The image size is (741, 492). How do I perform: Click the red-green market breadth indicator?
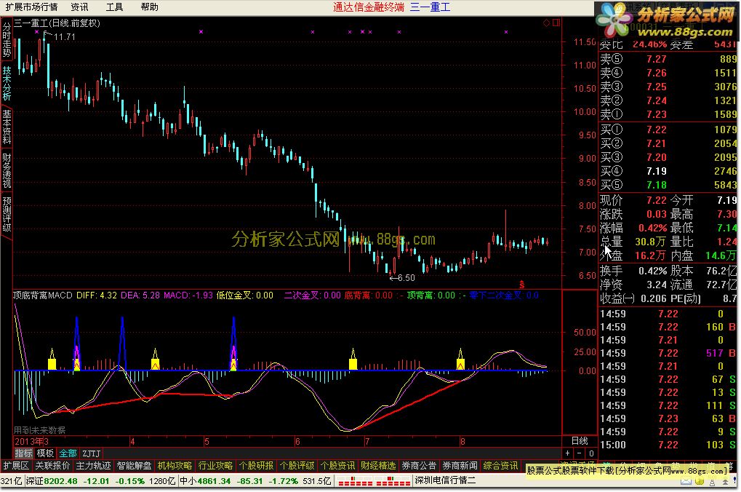pyautogui.click(x=374, y=481)
